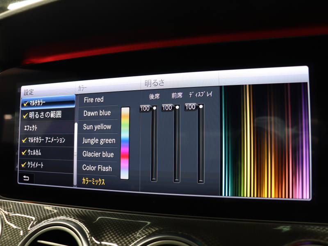Viewport: 328px width, 246px height.
Task: Select Dawn blue color
Action: tap(98, 113)
